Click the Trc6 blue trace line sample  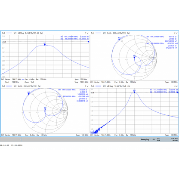[x=98, y=86]
